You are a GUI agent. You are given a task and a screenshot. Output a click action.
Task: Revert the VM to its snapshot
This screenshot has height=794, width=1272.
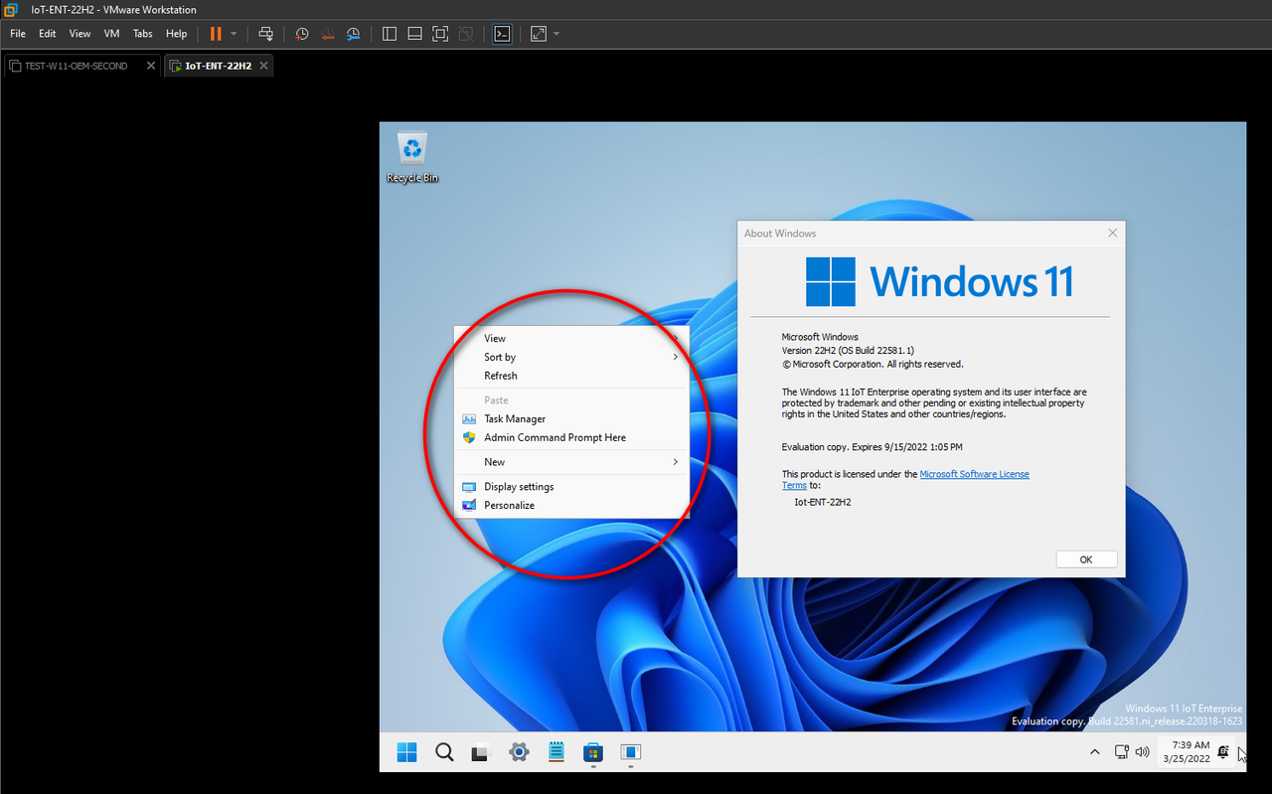click(x=328, y=34)
